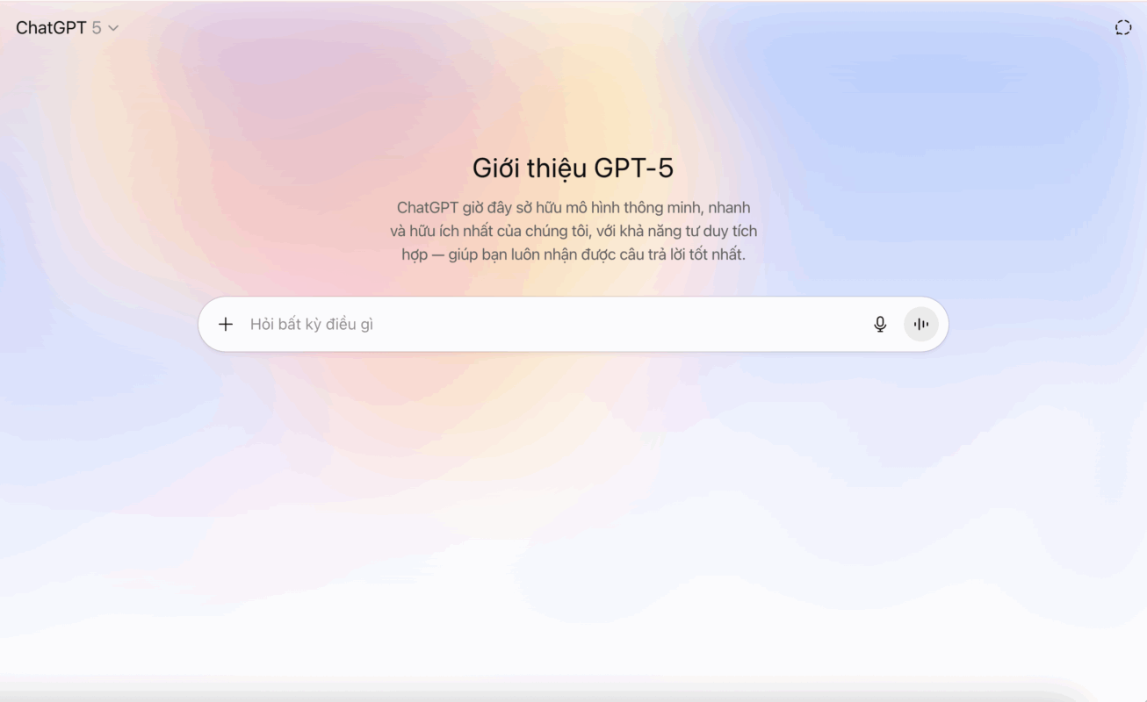
Task: Select the "ChatGPT" title text in header
Action: coord(51,28)
